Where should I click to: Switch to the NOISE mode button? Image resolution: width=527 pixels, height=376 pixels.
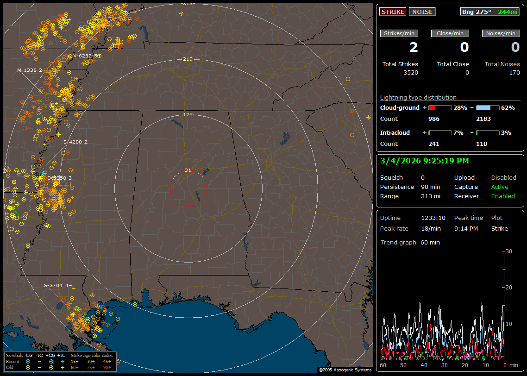point(422,12)
